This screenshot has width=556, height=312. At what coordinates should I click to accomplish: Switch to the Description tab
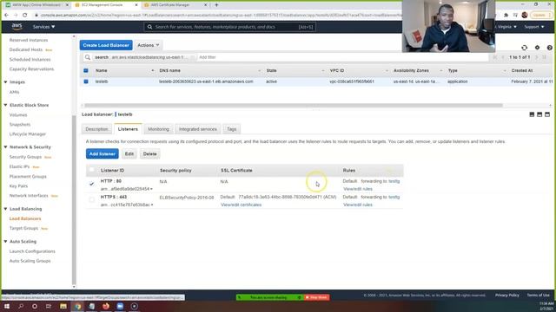click(96, 129)
